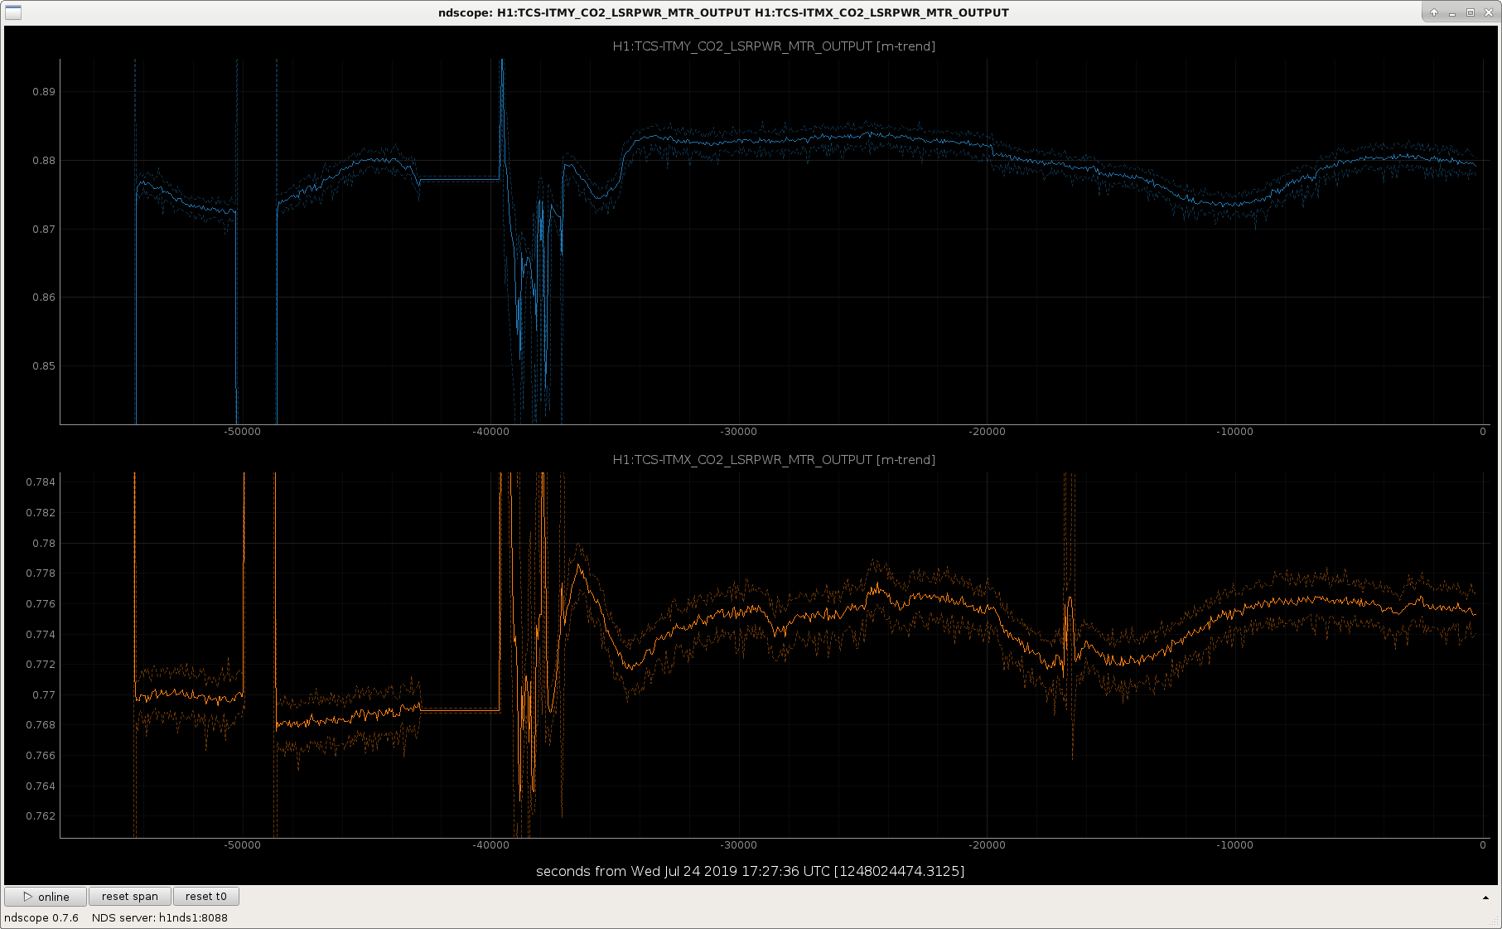Click the 0.772 y-axis tick label
1502x929 pixels.
tap(41, 665)
